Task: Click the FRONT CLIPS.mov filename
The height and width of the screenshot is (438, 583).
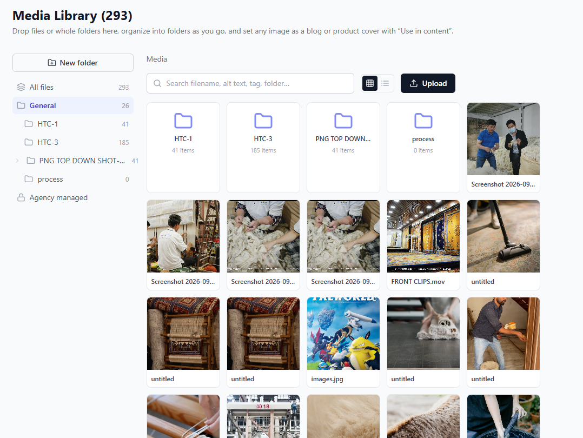Action: pos(418,282)
